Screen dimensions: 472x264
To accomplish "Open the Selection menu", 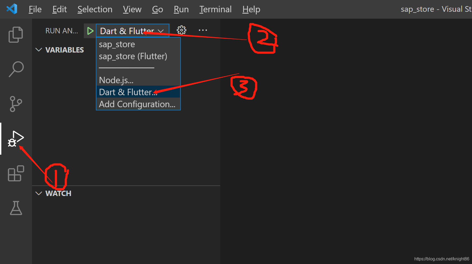I will click(95, 9).
